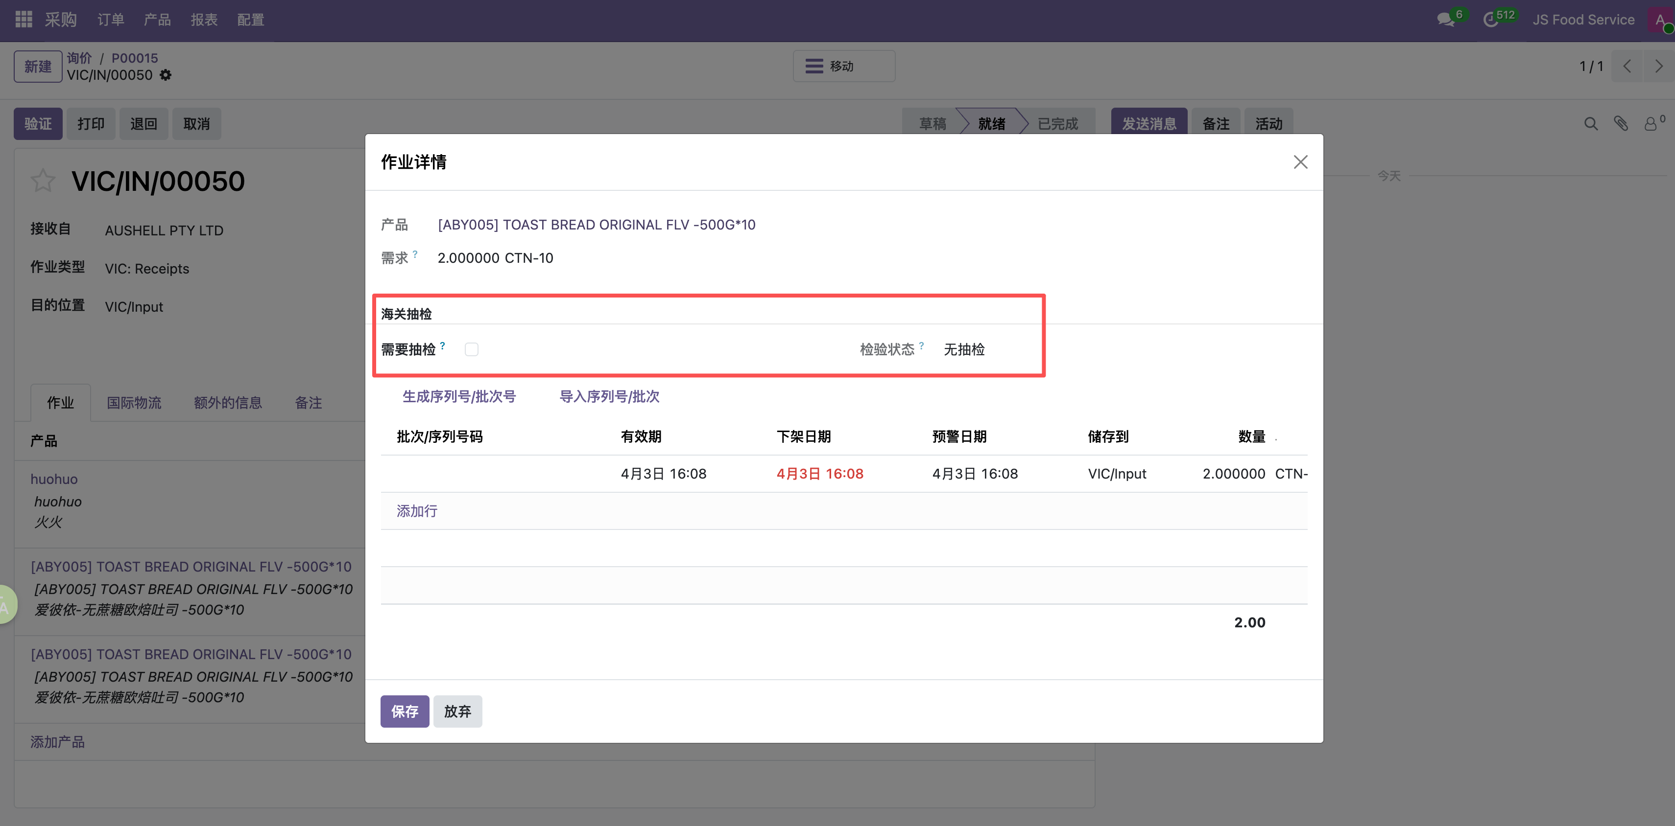Open the 移动 stat button
This screenshot has height=826, width=1675.
point(843,66)
